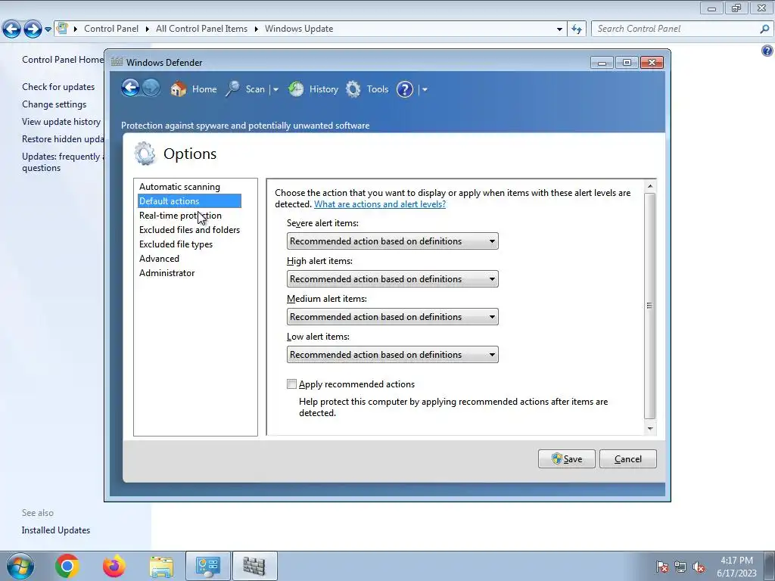775x581 pixels.
Task: Click History label in Defender toolbar
Action: click(x=324, y=89)
